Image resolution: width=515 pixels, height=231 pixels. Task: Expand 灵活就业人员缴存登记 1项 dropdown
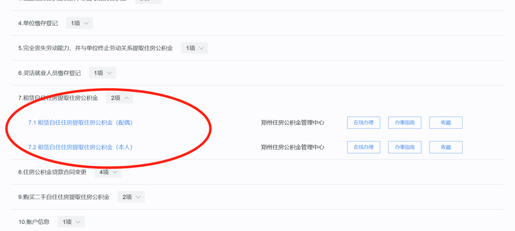pos(102,73)
